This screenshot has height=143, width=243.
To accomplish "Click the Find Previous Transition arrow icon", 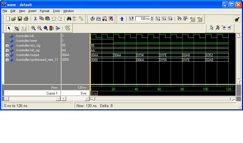I will [x=224, y=28].
